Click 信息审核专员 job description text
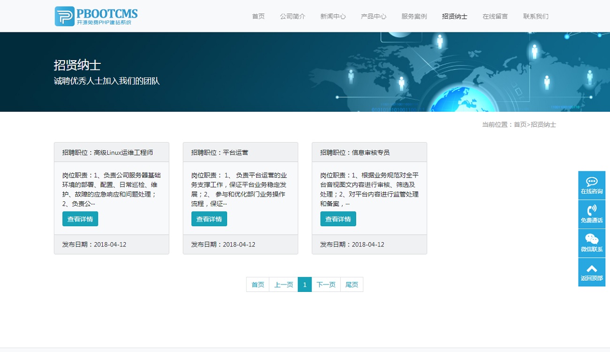Image resolution: width=610 pixels, height=352 pixels. click(x=369, y=190)
